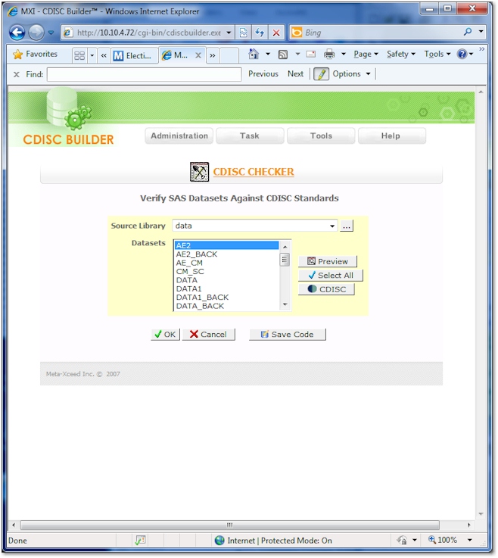Click the browser Forward arrow button
Viewport: 498px width, 558px height.
(36, 33)
